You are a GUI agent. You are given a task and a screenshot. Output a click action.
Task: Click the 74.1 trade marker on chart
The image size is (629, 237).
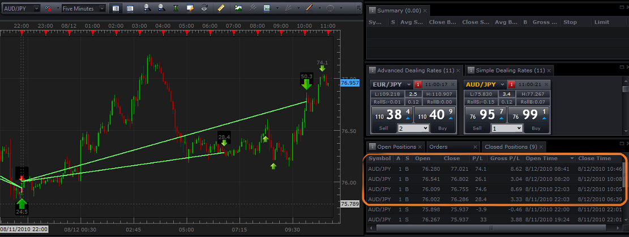coord(322,66)
